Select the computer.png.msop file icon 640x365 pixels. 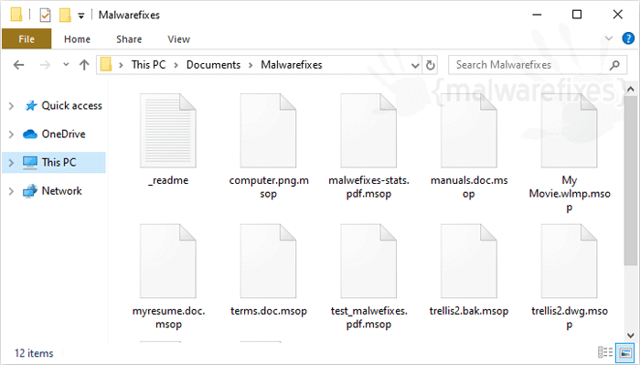268,131
